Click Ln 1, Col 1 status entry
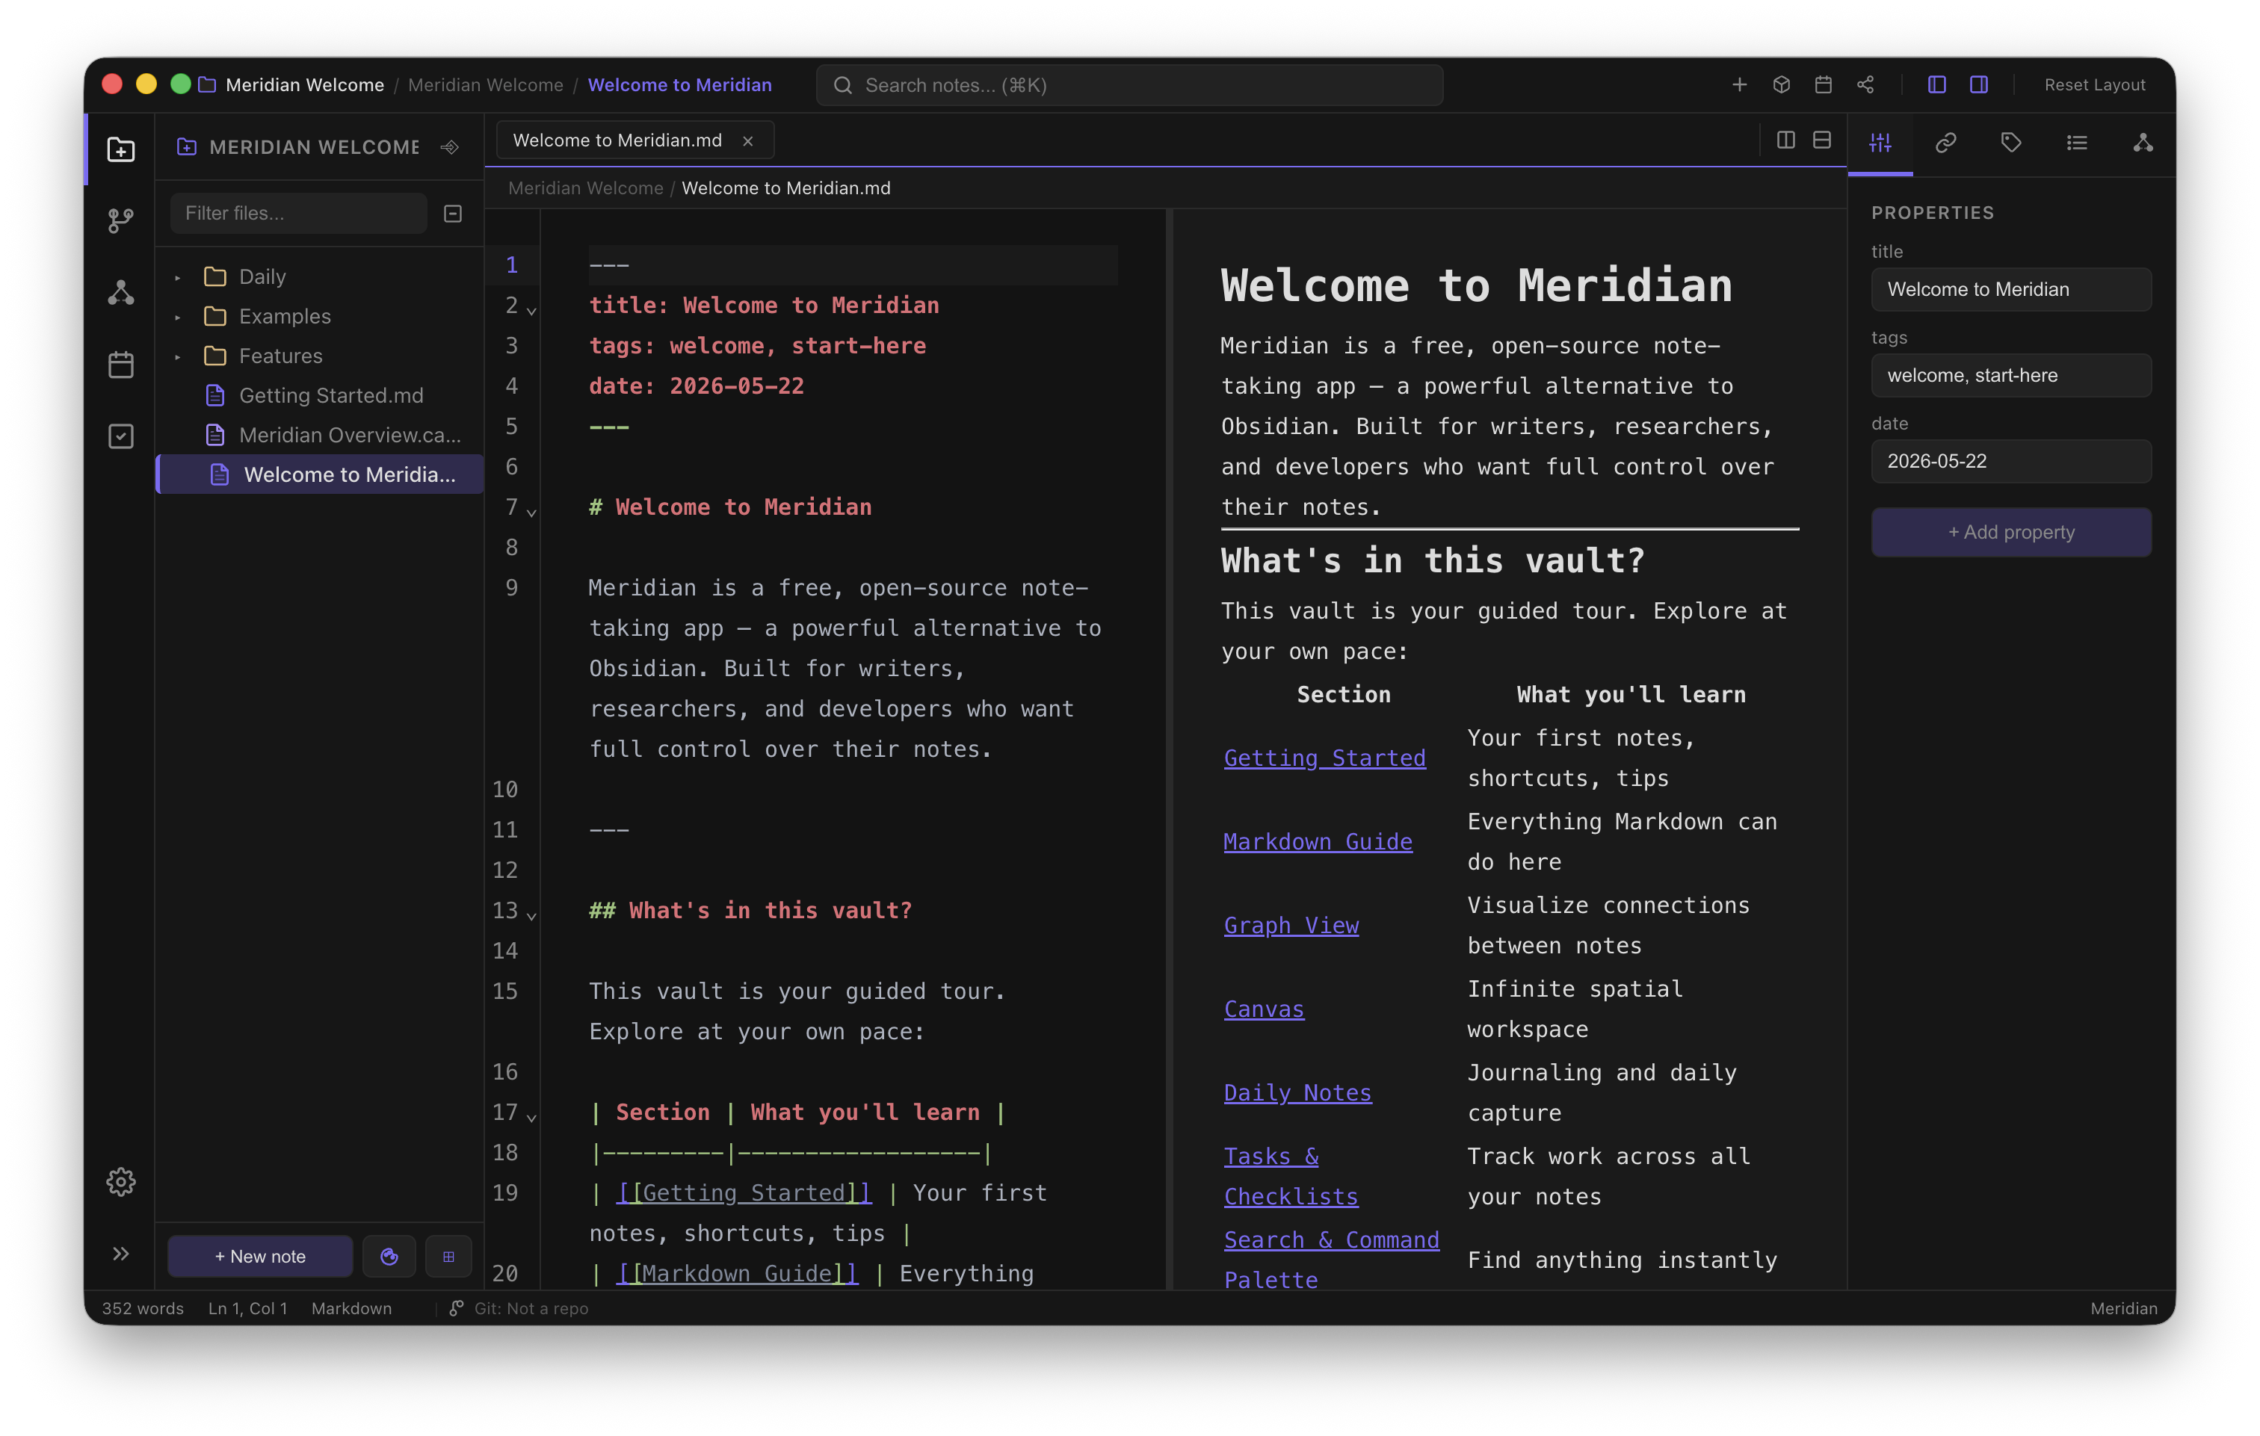Screen dimensions: 2260x1436 (x=248, y=1308)
